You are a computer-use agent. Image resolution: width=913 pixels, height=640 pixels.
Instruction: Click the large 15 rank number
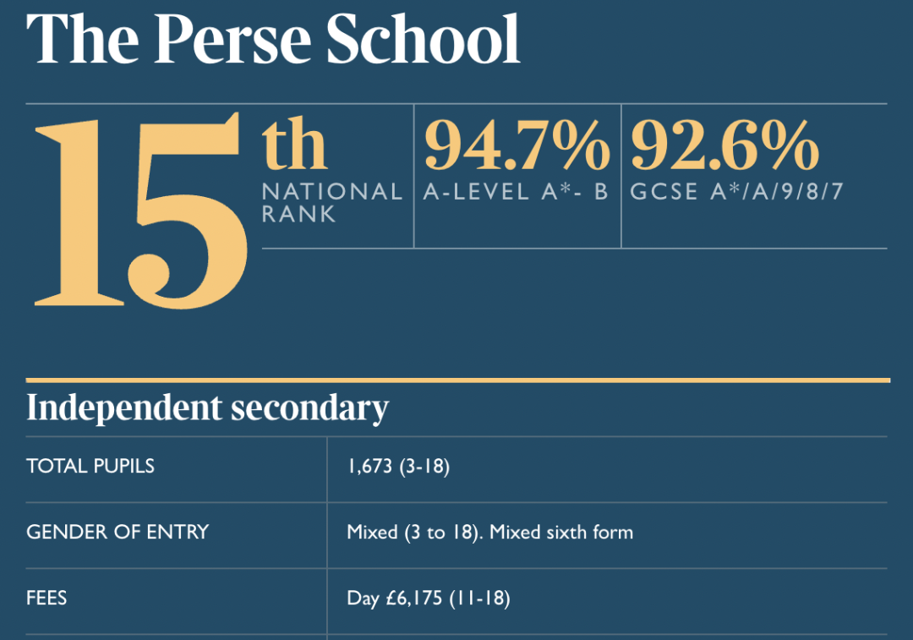[x=141, y=210]
